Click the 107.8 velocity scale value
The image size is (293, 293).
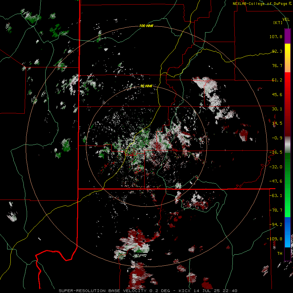pyautogui.click(x=276, y=36)
